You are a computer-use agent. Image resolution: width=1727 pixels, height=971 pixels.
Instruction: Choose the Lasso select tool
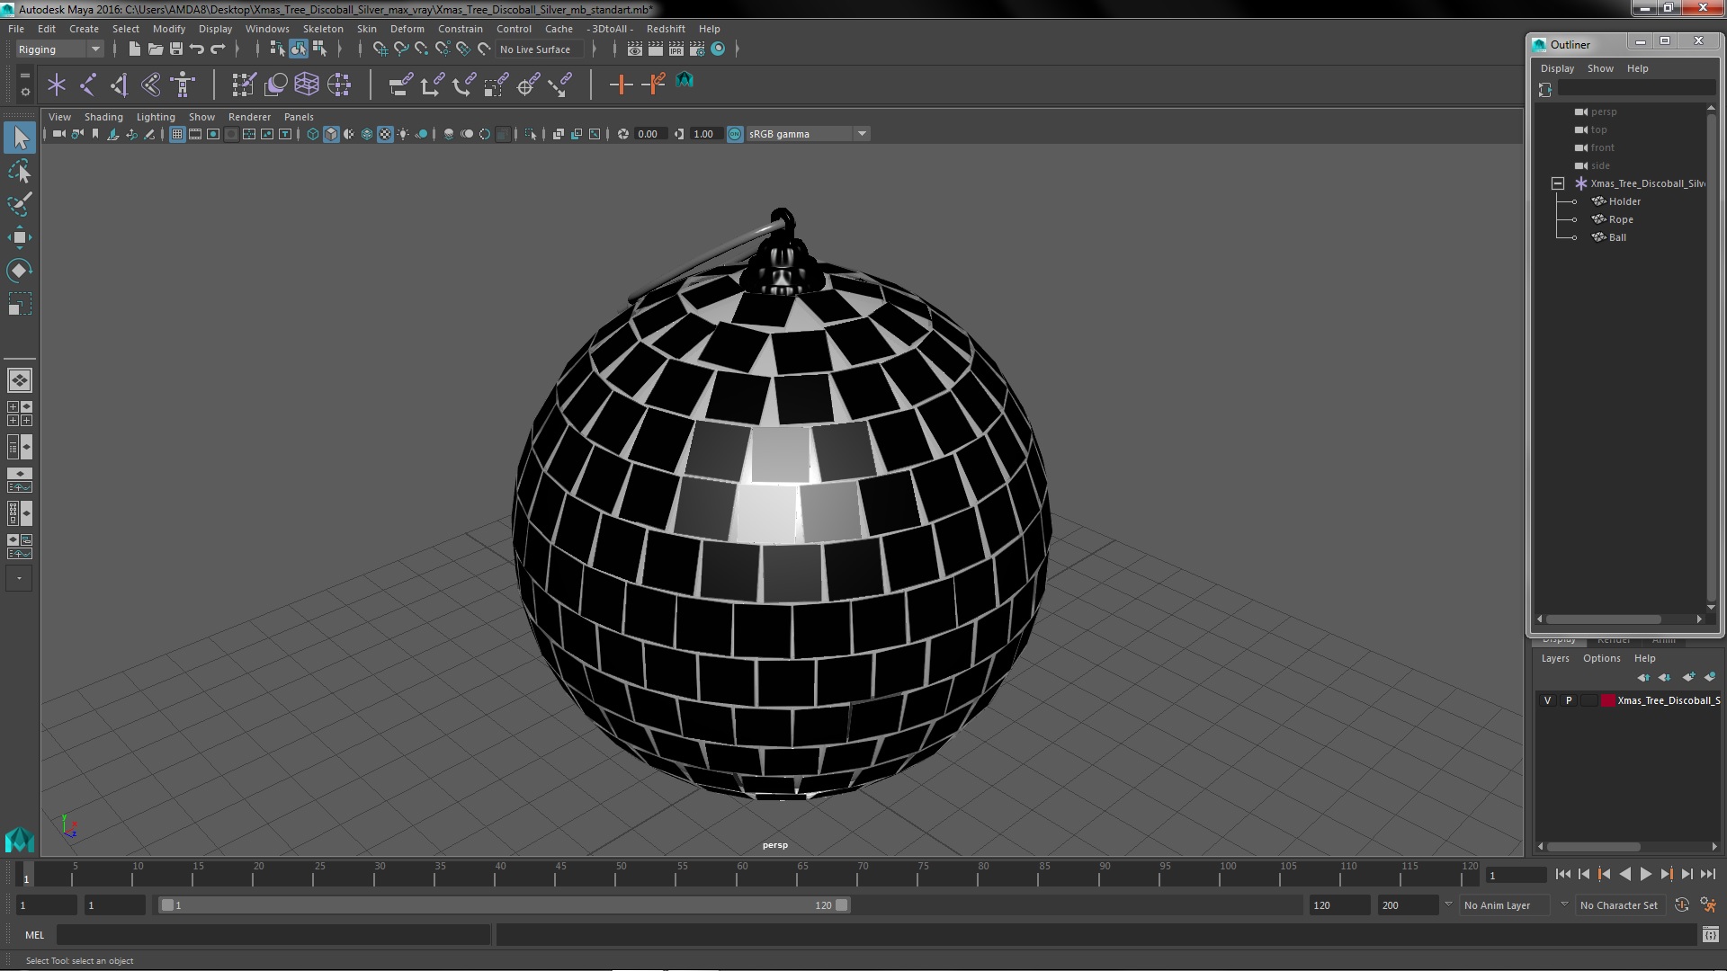[19, 171]
